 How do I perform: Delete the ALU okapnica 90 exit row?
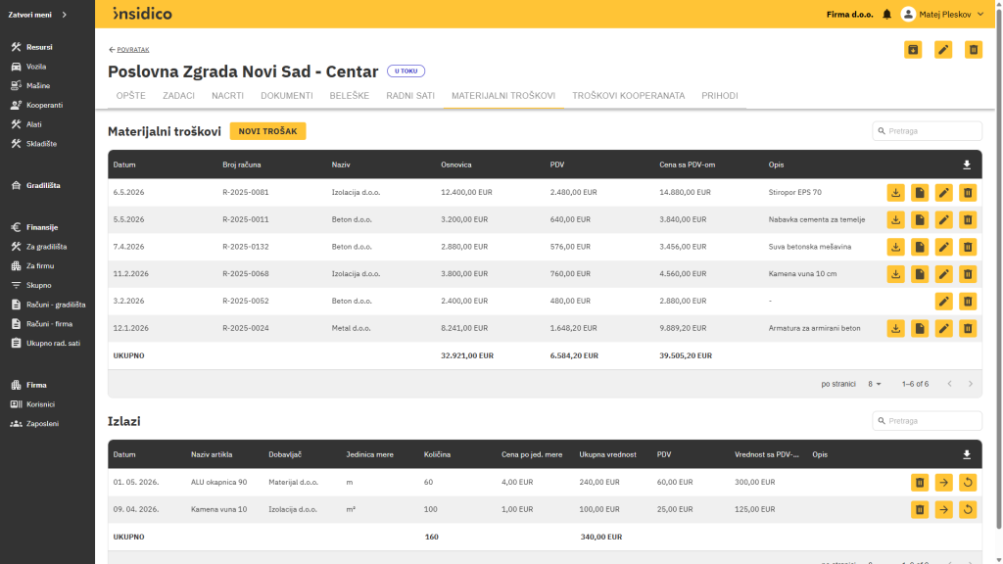919,483
